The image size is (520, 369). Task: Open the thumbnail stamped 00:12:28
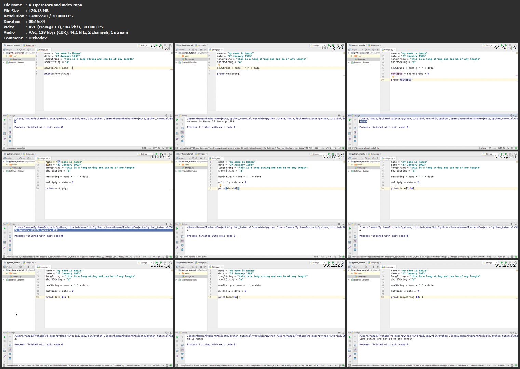tap(260, 314)
